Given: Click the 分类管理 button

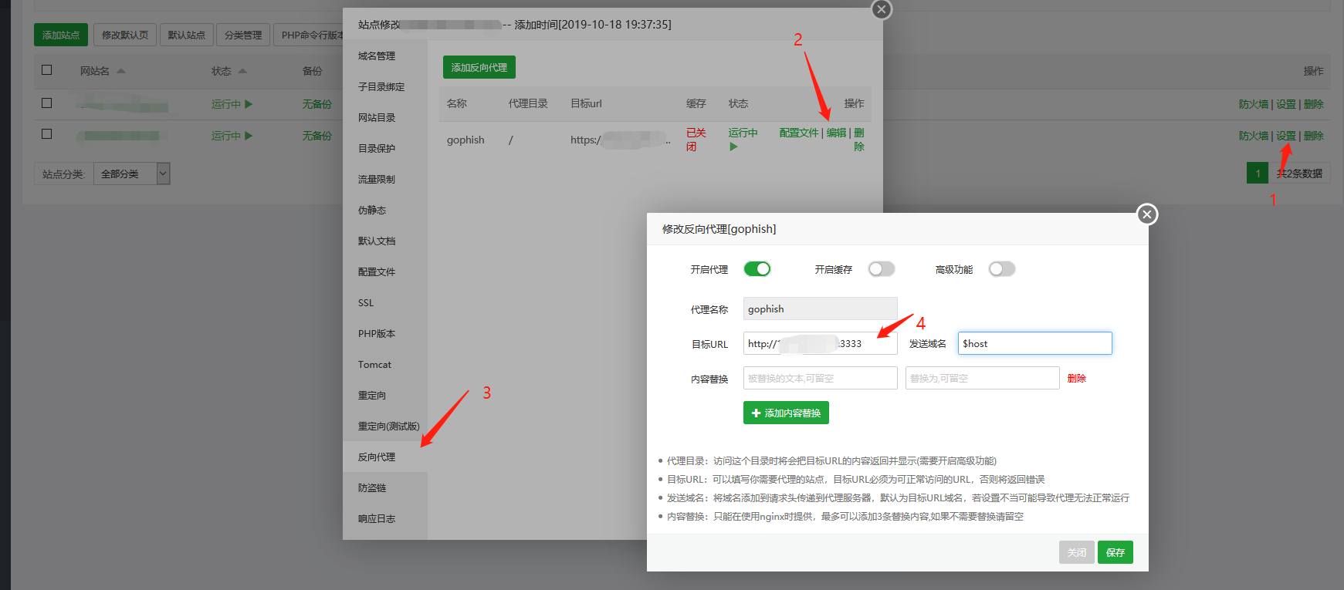Looking at the screenshot, I should pyautogui.click(x=243, y=35).
